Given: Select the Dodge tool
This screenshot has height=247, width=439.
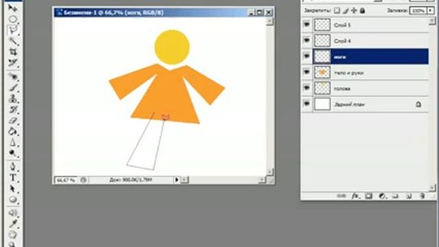Looking at the screenshot, I should tap(12, 153).
